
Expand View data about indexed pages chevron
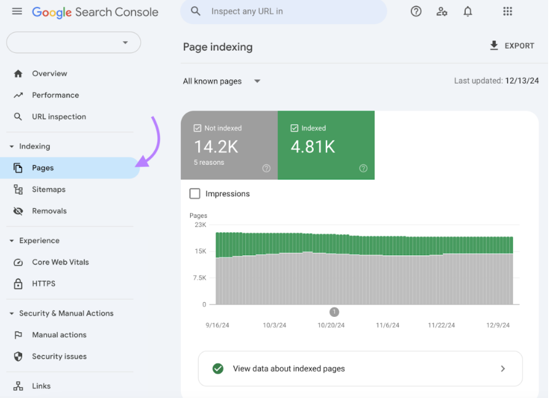tap(503, 368)
